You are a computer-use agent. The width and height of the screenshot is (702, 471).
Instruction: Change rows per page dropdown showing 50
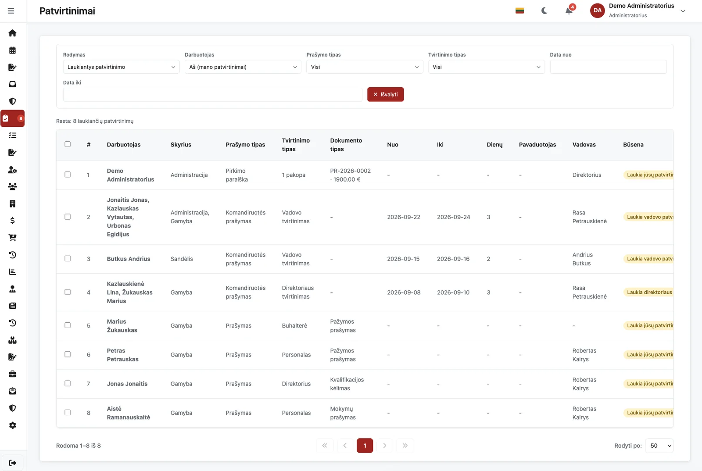coord(659,446)
